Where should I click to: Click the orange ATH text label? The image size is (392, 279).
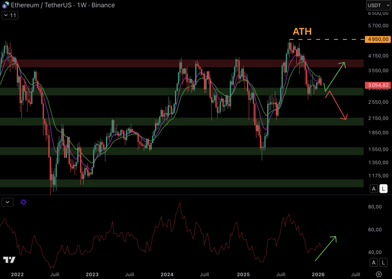tap(302, 32)
